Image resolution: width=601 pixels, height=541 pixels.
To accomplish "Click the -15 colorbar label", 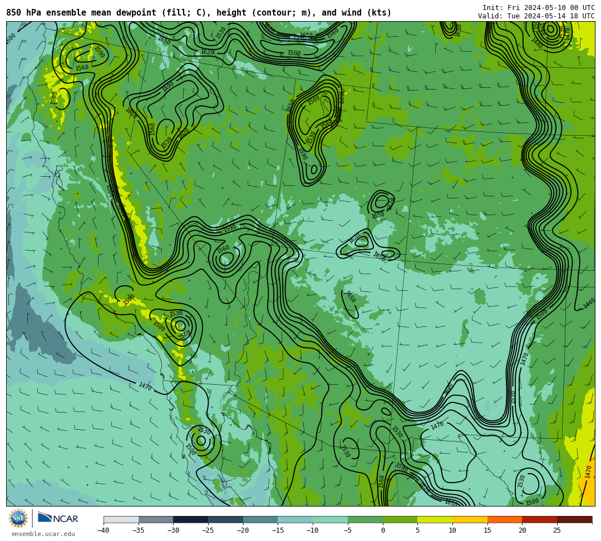I will pyautogui.click(x=278, y=530).
